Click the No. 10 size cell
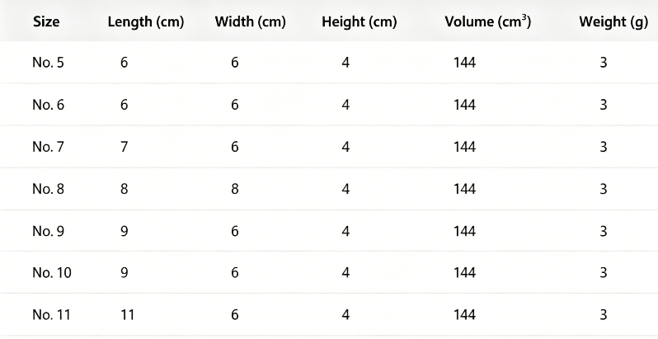 [x=52, y=273]
